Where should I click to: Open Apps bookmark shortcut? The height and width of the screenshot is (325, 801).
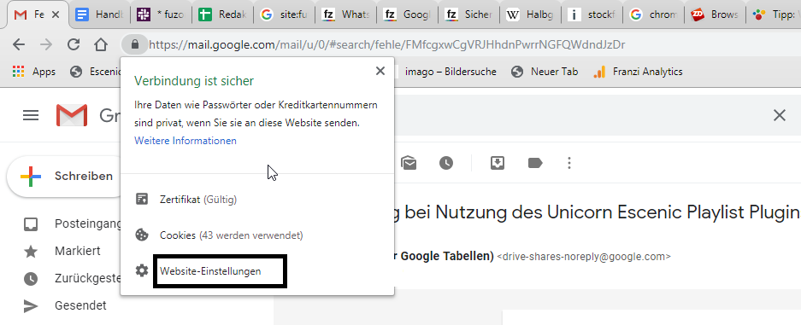point(34,72)
